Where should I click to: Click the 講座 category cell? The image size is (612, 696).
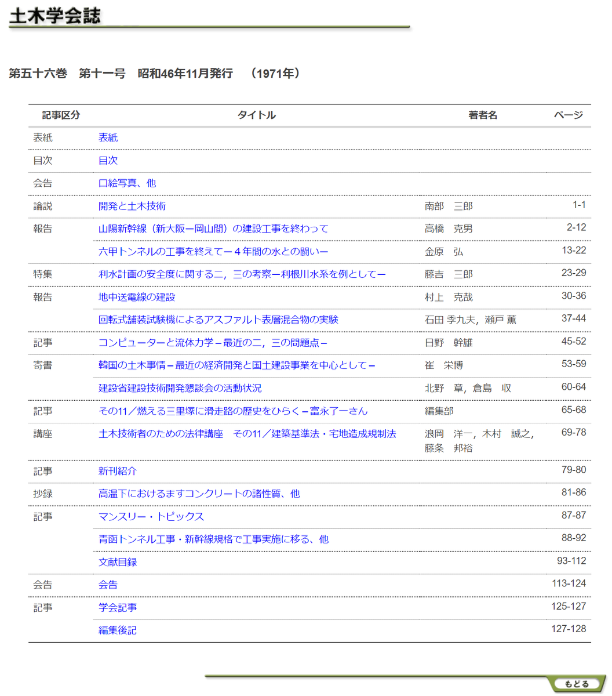[42, 433]
